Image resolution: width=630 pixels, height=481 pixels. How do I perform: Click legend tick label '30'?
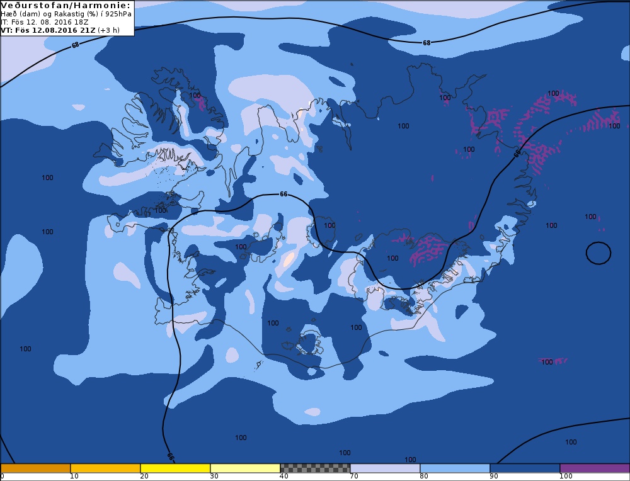214,477
